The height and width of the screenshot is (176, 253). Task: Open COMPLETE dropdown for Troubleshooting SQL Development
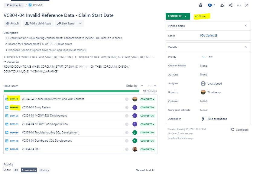[147, 132]
